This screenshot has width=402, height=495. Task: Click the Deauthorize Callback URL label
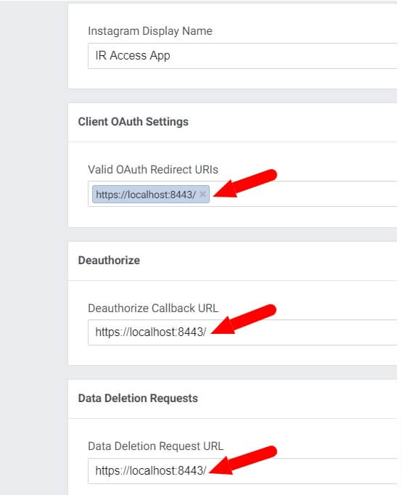pyautogui.click(x=153, y=308)
